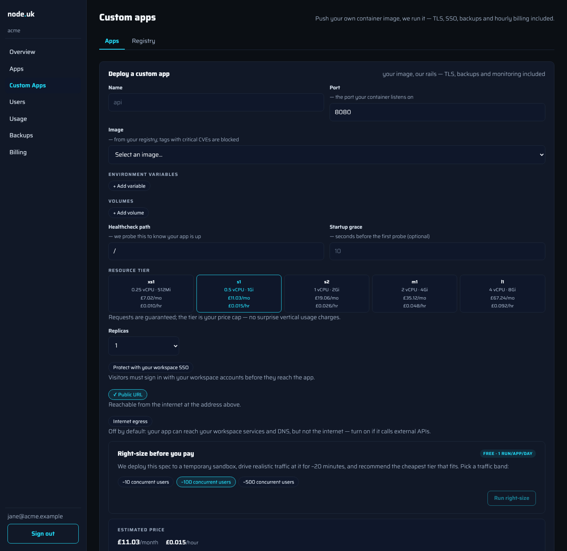Click the Right-size before you pay heading
Viewport: 567px width, 551px height.
156,454
